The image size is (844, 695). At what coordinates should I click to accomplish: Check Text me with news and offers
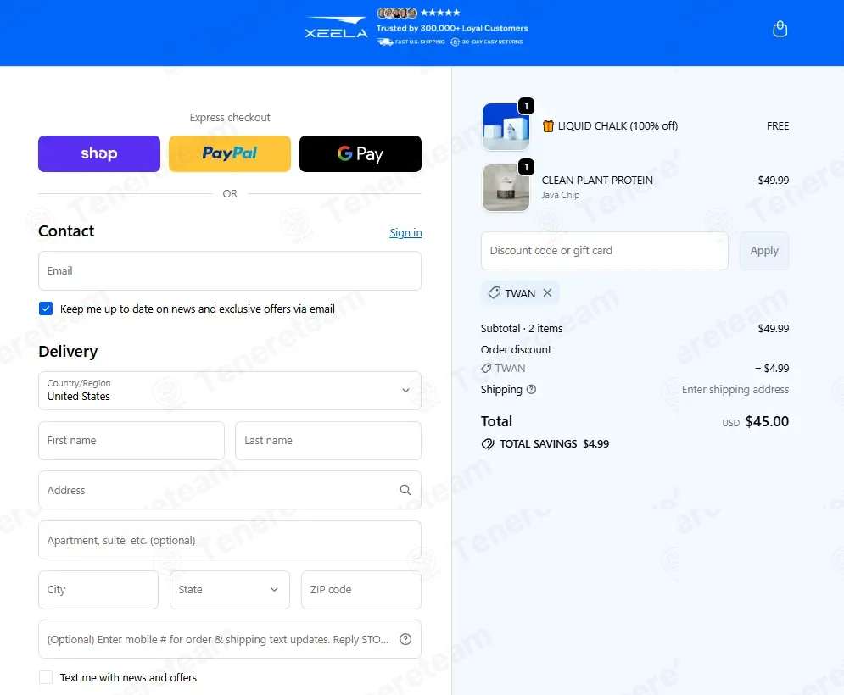(46, 677)
